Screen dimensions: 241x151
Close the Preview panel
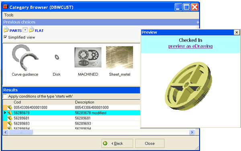point(237,32)
